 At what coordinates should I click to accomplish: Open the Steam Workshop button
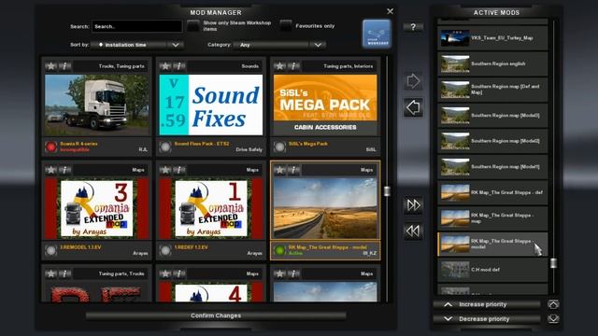pos(377,34)
